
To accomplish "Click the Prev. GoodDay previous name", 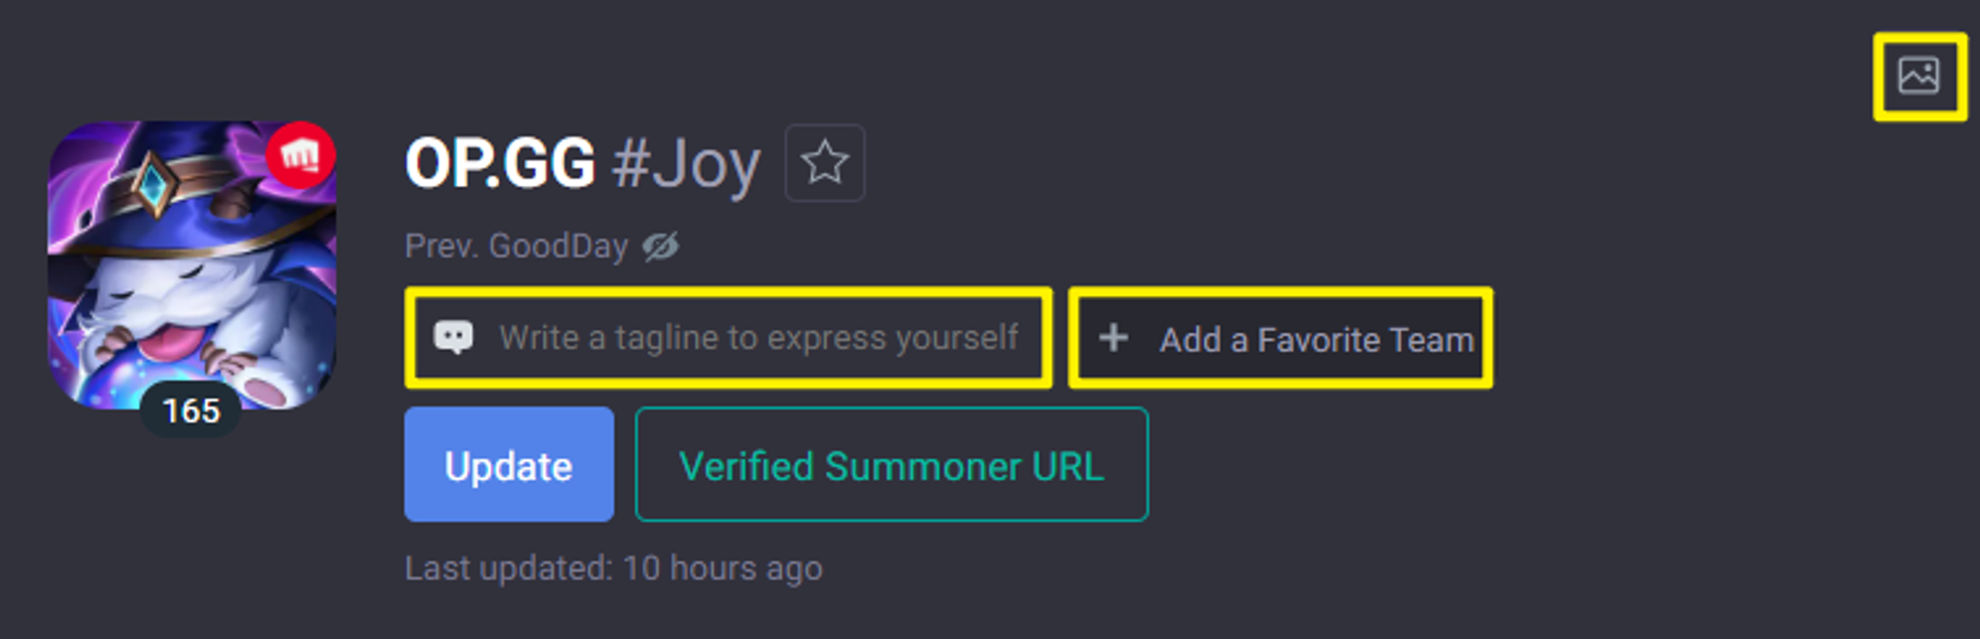I will click(x=516, y=246).
